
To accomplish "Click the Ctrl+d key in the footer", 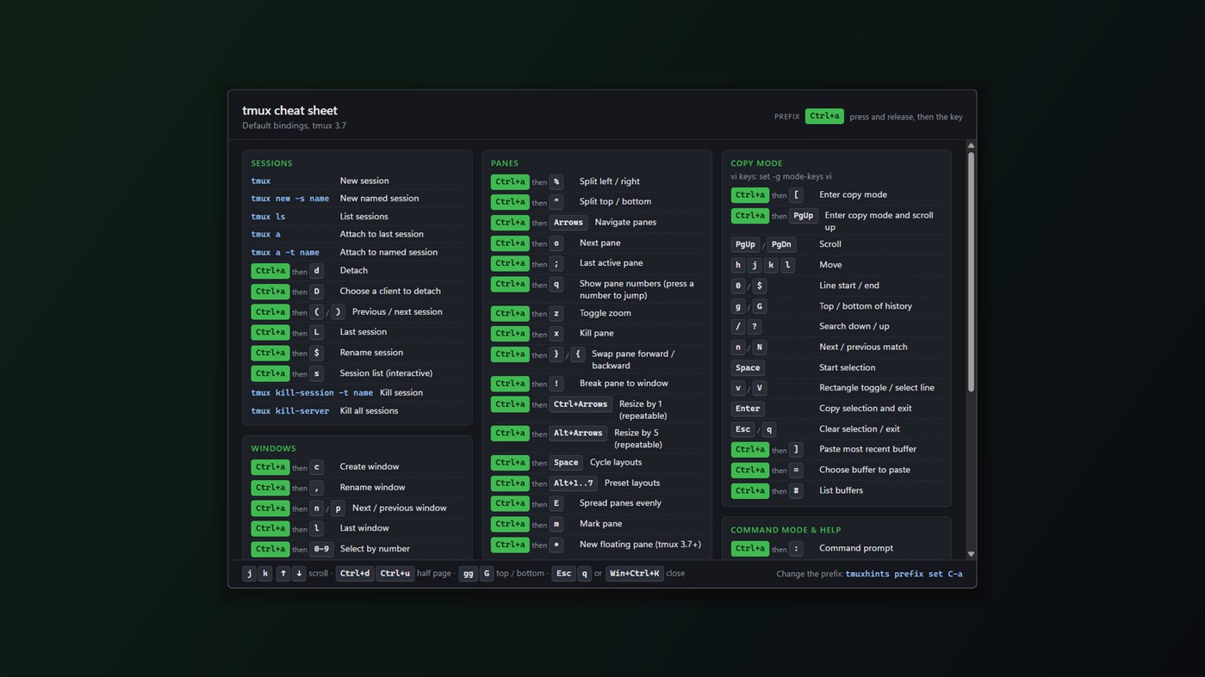I will (x=355, y=574).
